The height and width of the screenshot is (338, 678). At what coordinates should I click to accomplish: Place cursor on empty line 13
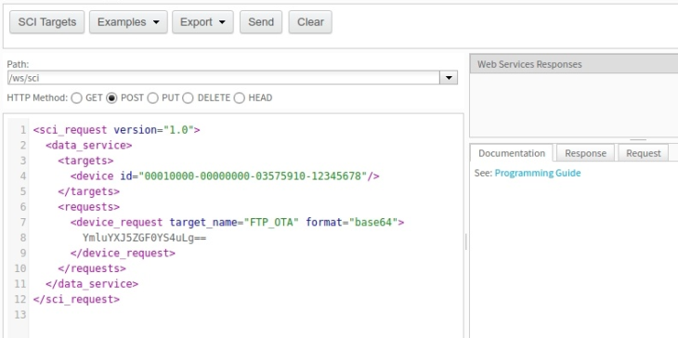pos(246,315)
